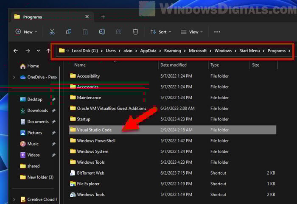The width and height of the screenshot is (297, 204).
Task: Click the Rename icon in toolbar
Action: (x=102, y=32)
